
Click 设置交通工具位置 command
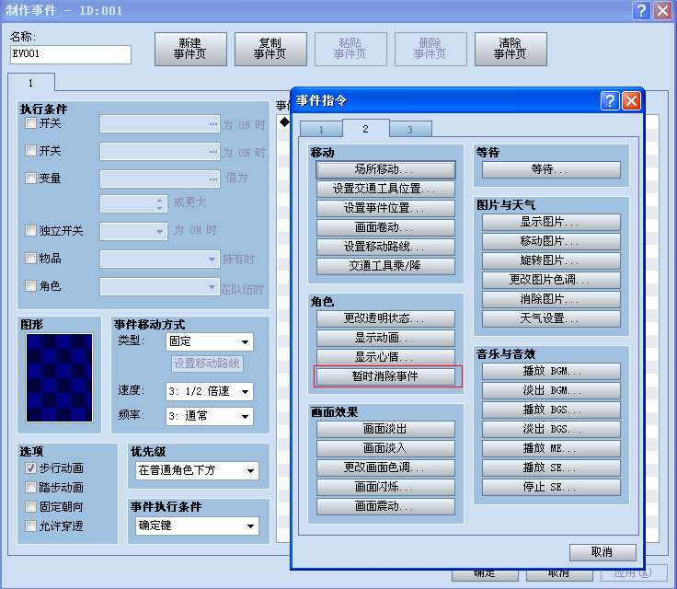click(x=385, y=189)
